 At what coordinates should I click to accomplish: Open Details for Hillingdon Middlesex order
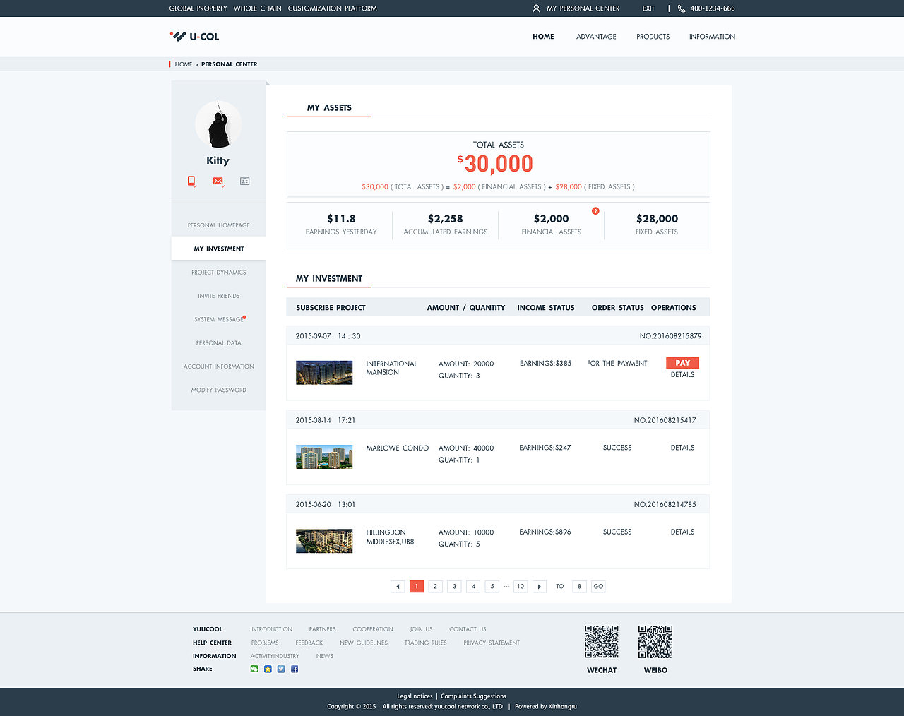click(x=682, y=532)
